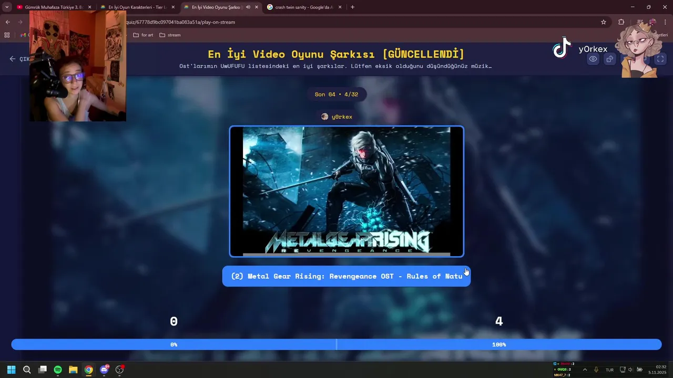Go back with the browser back arrow
This screenshot has height=378, width=673.
[x=7, y=22]
